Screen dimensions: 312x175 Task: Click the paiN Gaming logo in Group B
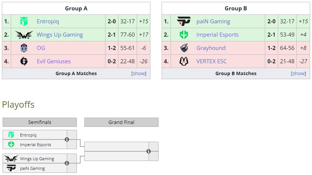coord(184,21)
